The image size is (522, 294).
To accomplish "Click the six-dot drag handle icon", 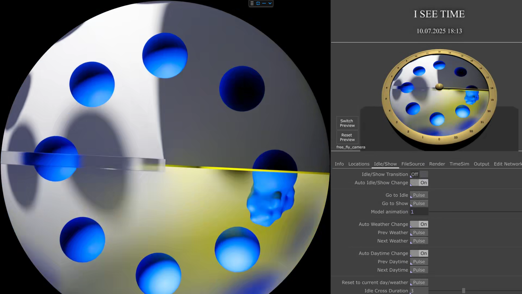I will point(252,3).
